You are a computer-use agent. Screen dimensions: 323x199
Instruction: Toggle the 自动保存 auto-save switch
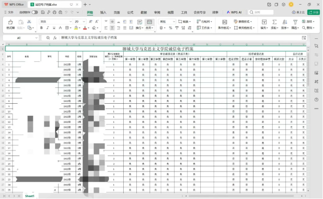(x=35, y=12)
